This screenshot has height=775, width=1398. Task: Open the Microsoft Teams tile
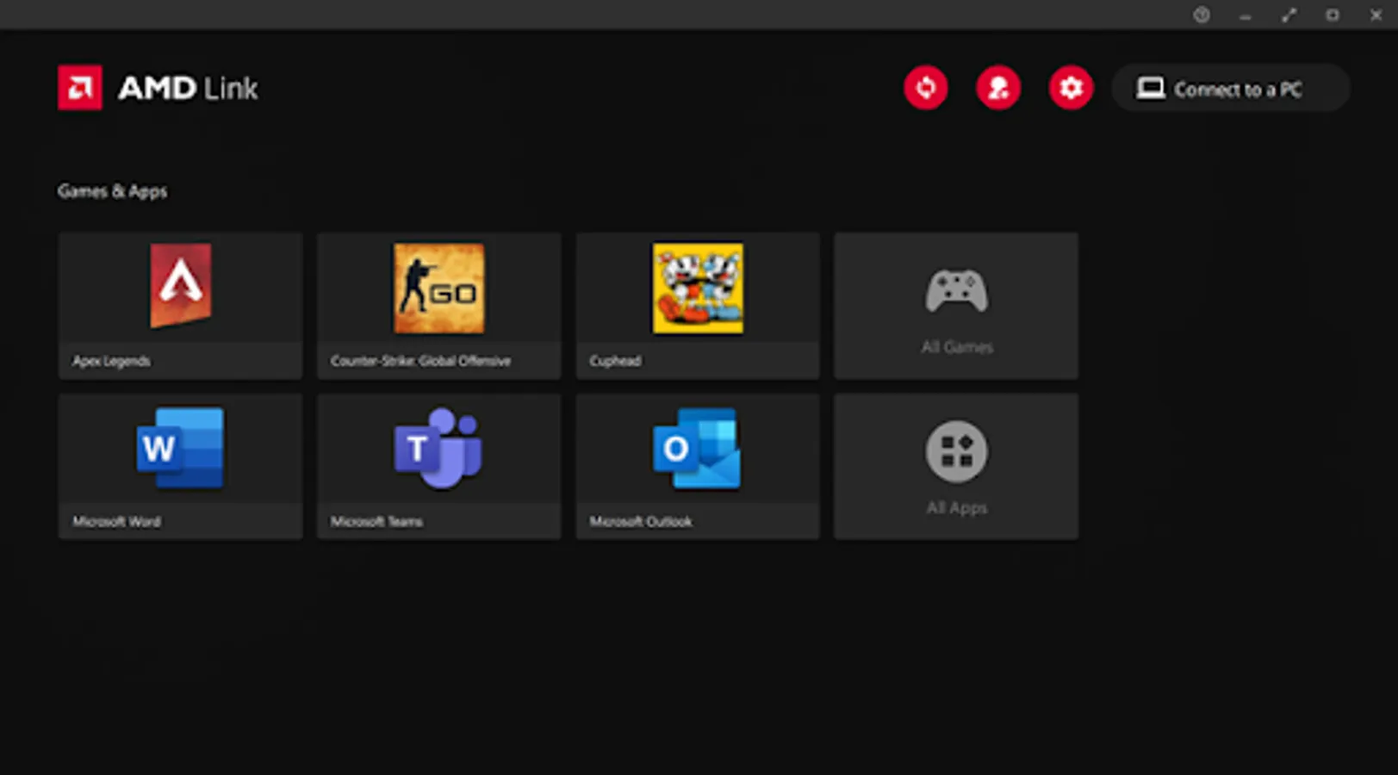[x=439, y=467]
